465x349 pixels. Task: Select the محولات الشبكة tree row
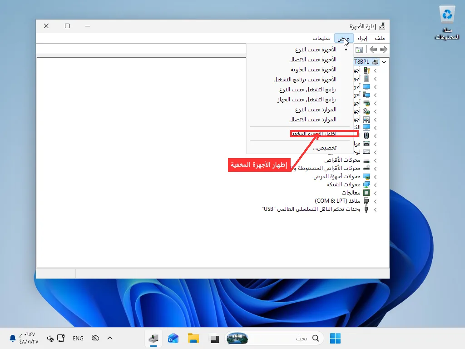[x=348, y=184]
